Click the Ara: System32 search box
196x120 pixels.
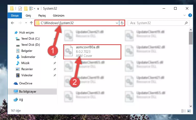159,23
